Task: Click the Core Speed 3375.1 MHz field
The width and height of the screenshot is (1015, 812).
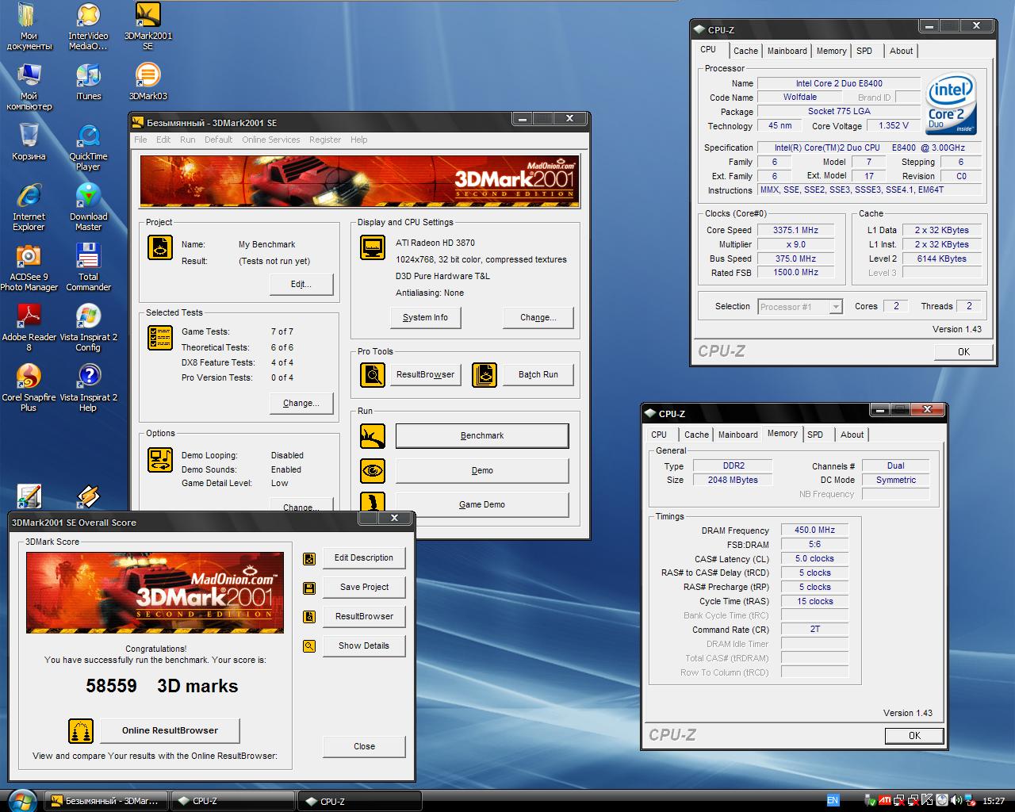Action: coord(795,230)
